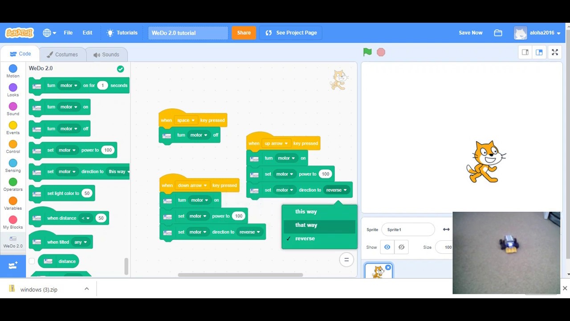Click the green flag to run
570x321 pixels.
[367, 52]
